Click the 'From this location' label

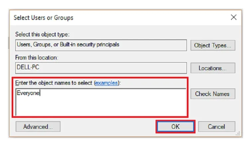coord(37,58)
